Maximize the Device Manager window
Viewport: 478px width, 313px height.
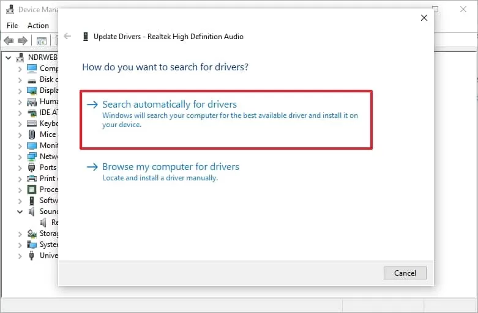coord(436,9)
